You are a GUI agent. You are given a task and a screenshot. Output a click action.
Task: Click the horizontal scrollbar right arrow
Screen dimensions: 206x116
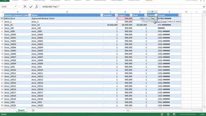201,111
